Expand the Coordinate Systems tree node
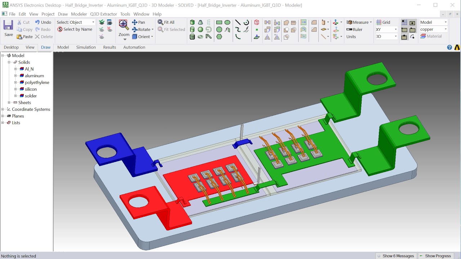 point(3,109)
